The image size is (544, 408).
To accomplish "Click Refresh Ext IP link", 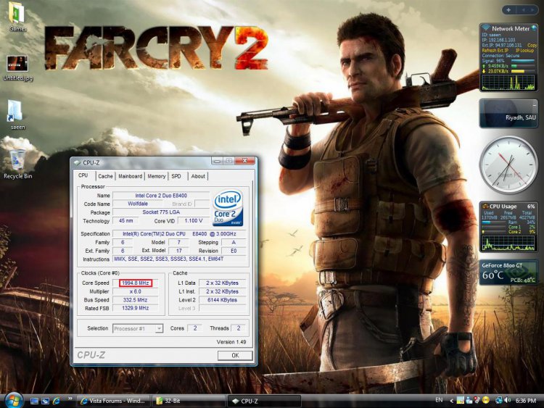I will click(495, 51).
